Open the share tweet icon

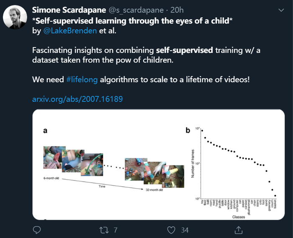(x=238, y=230)
